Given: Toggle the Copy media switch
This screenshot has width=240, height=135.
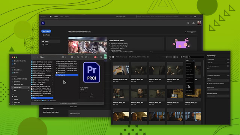Looking at the screenshot, I should 228,59.
